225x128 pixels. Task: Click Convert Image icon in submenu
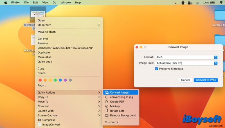tap(107, 92)
